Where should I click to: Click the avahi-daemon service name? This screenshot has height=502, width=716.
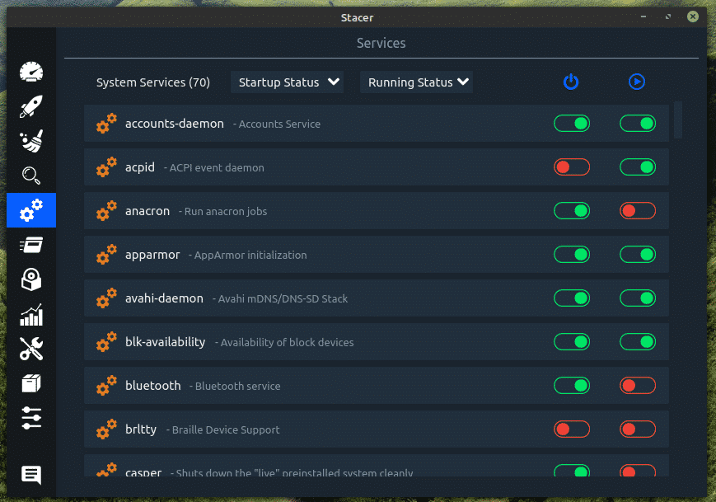164,298
